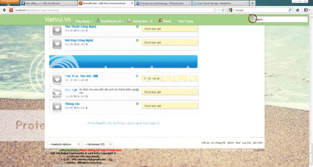Open Hỏi Đáp Công Nghệ forum
Viewport: 313px width, 167px height.
tap(79, 40)
